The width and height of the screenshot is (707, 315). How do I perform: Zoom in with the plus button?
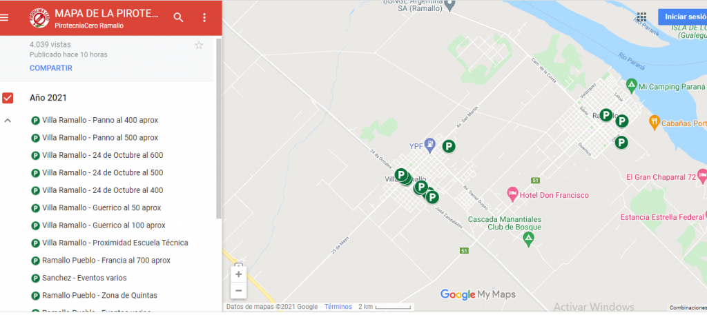pos(238,274)
